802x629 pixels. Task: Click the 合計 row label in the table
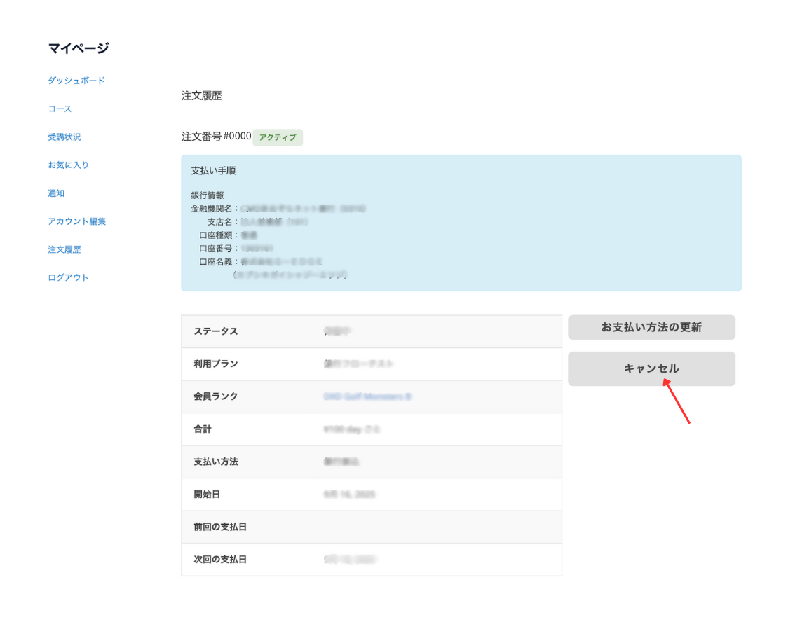(x=203, y=429)
